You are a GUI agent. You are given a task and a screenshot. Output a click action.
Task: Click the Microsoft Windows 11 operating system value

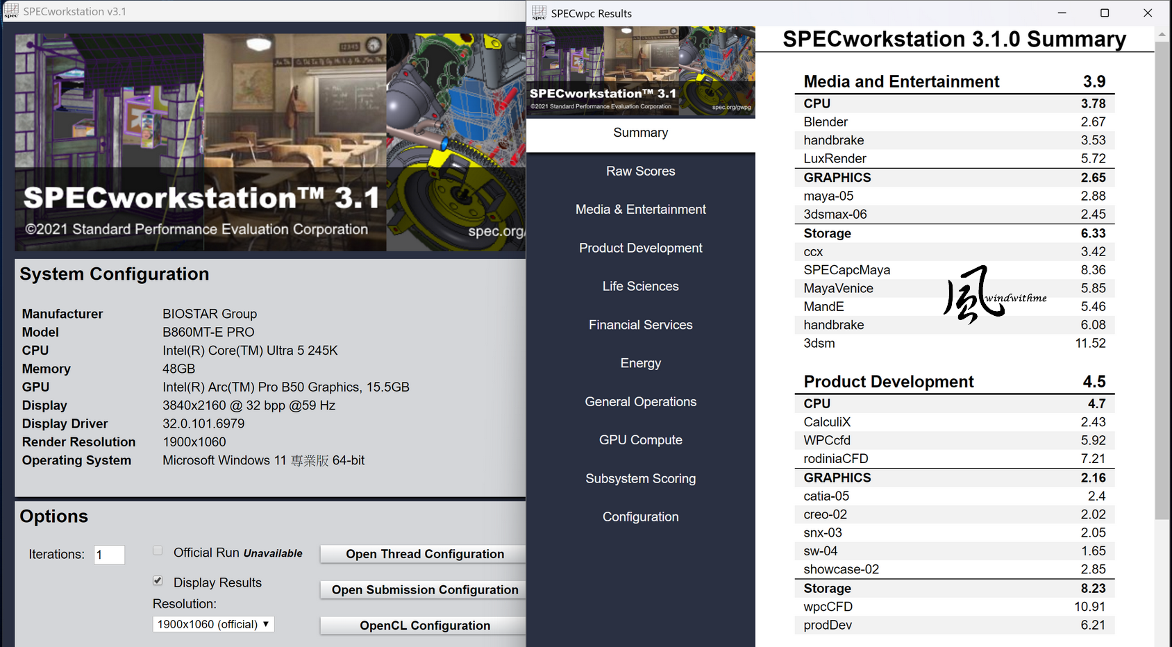coord(263,460)
